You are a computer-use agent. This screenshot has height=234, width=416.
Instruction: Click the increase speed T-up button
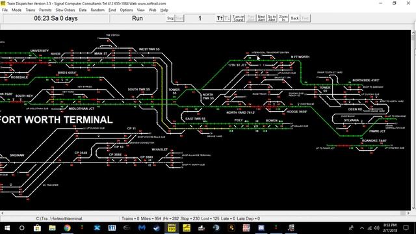pos(220,18)
